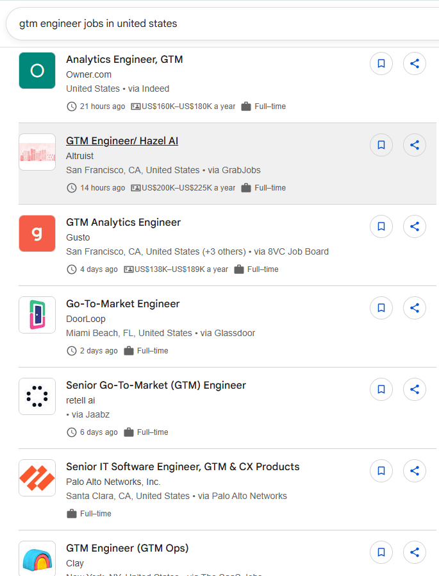The width and height of the screenshot is (439, 576).
Task: Click the Palo Alto Networks logo
Action: [x=37, y=478]
